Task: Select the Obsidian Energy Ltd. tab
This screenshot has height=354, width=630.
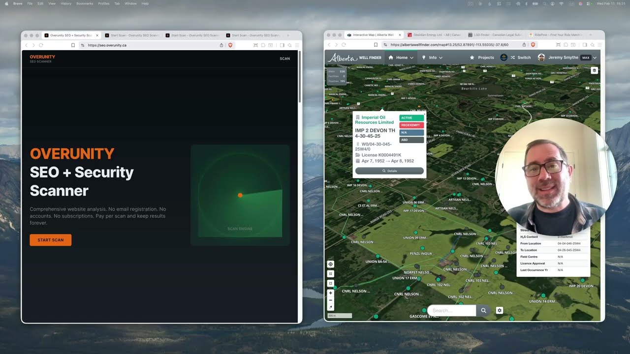Action: (434, 35)
